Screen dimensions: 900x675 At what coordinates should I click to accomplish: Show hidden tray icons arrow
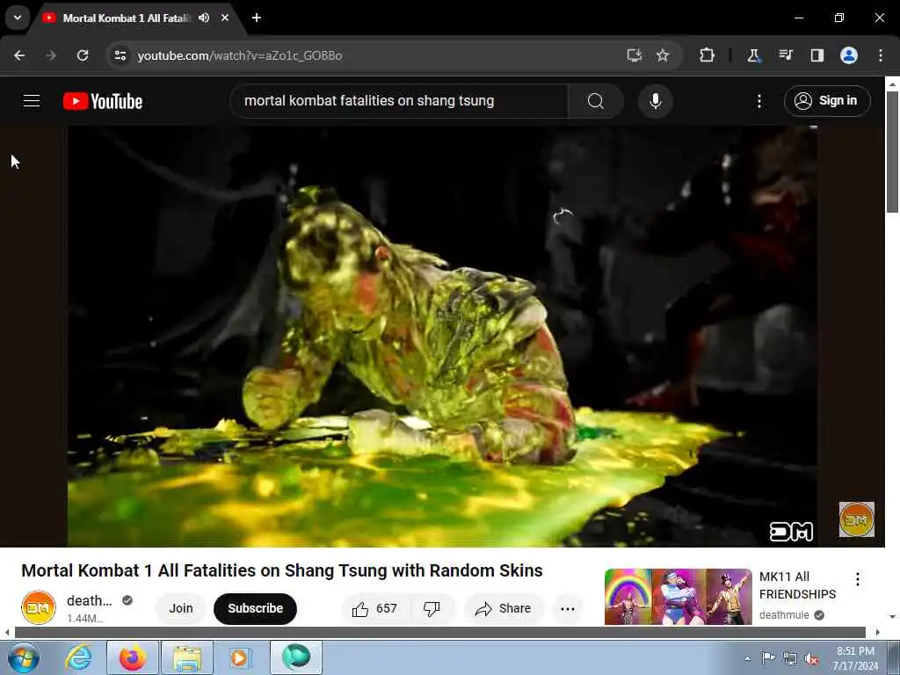point(747,658)
